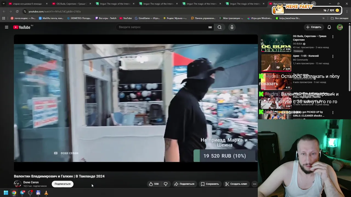Open the Done Ceron channel name

(31, 182)
